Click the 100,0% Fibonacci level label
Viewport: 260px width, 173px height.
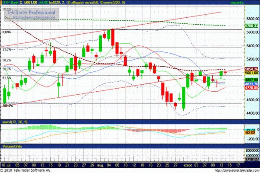(x=8, y=106)
